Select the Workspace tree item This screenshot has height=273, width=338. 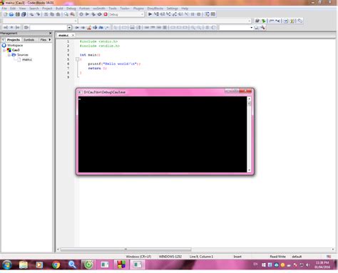pos(15,45)
